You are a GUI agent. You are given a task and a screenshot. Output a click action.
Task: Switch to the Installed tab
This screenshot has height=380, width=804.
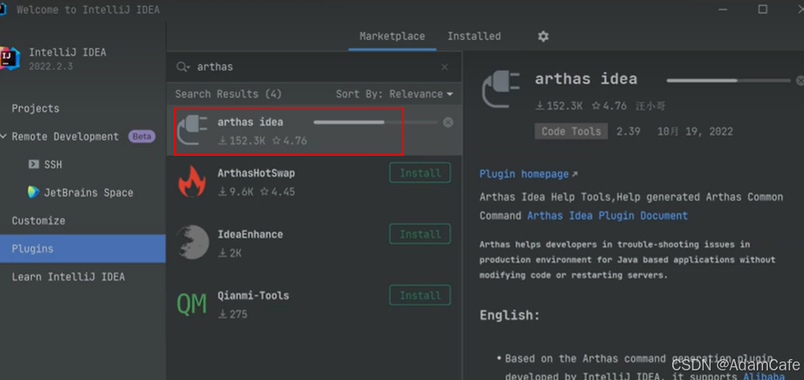475,36
